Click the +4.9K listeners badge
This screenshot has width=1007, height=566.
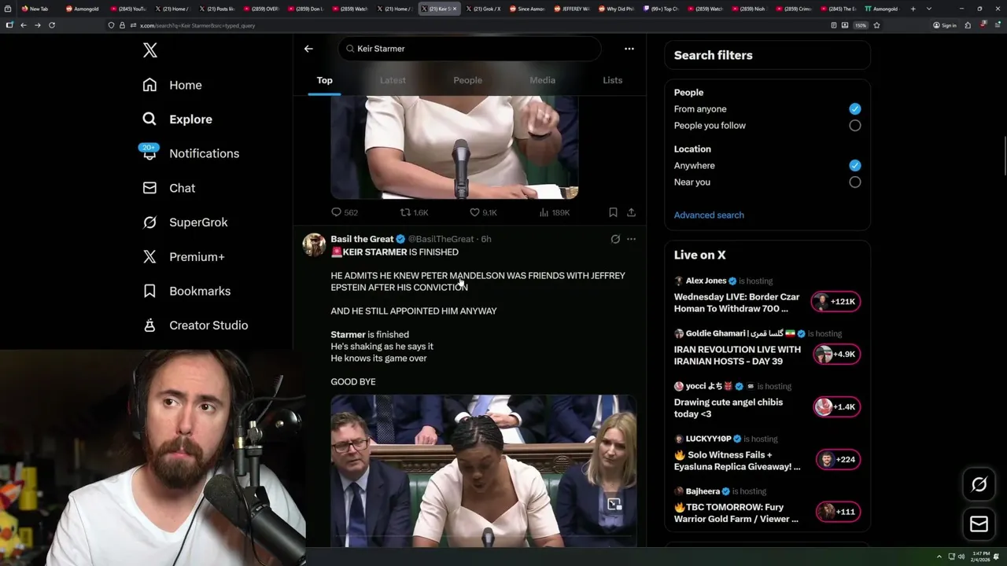tap(836, 355)
